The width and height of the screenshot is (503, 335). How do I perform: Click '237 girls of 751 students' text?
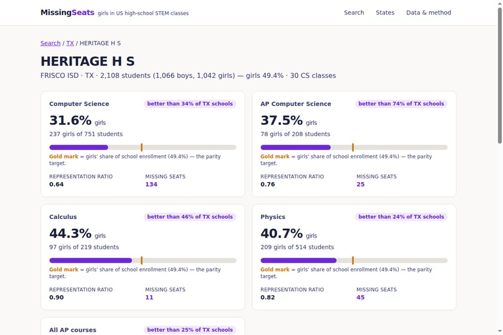[x=86, y=134]
